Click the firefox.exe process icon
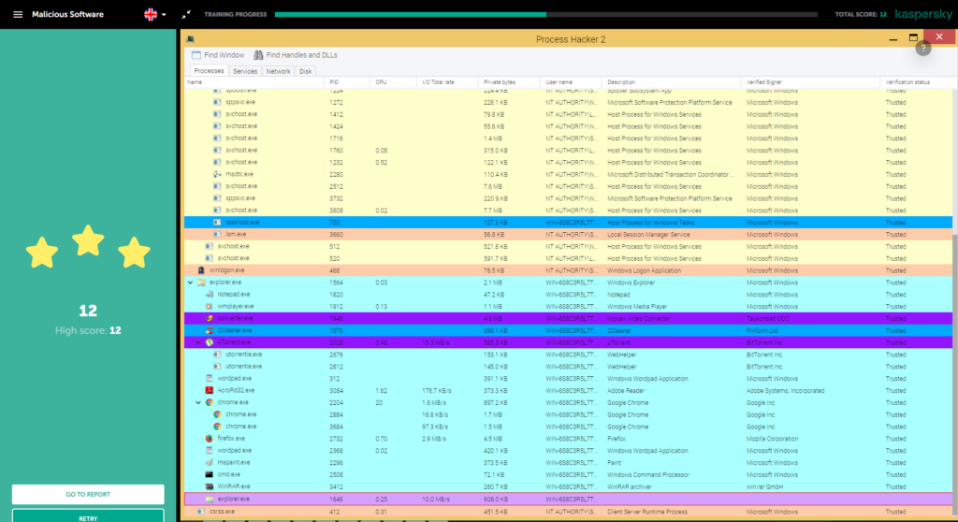The height and width of the screenshot is (522, 958). click(x=209, y=438)
